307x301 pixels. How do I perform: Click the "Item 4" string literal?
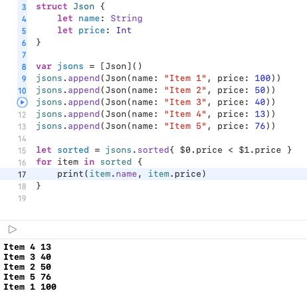[x=185, y=114]
